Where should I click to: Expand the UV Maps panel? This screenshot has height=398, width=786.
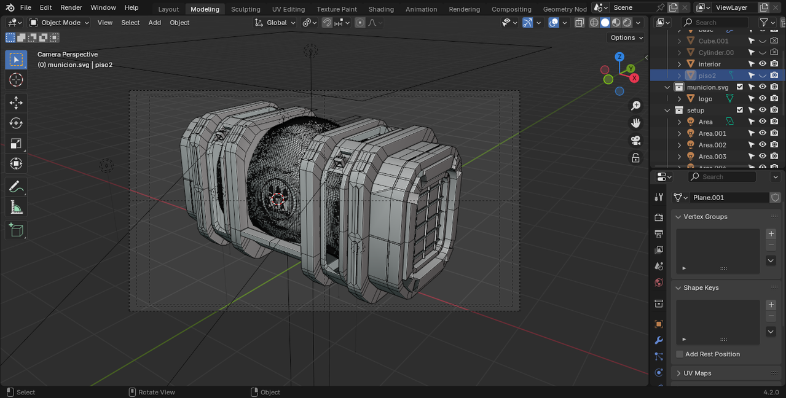pyautogui.click(x=698, y=373)
